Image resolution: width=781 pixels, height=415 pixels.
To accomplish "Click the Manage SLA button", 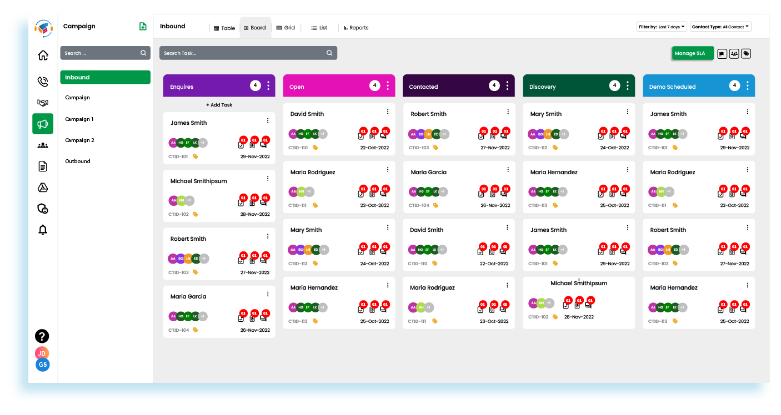I will (x=692, y=53).
